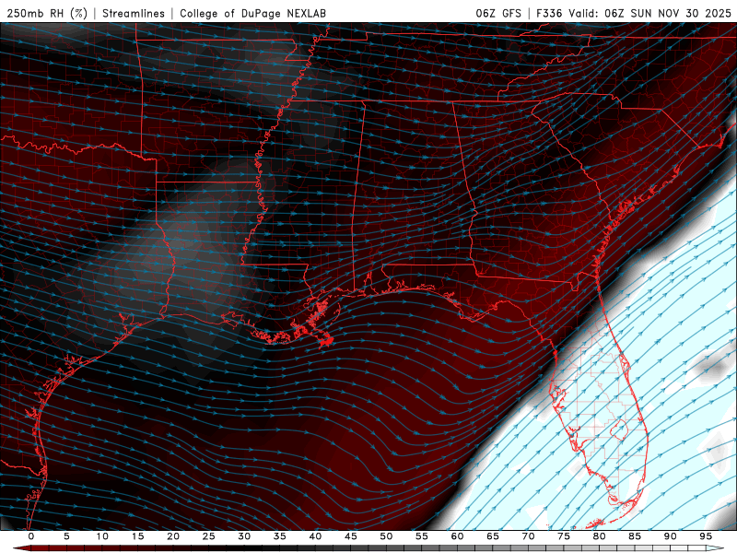The width and height of the screenshot is (737, 553).
Task: Click the '85' scale label
Action: 635,536
